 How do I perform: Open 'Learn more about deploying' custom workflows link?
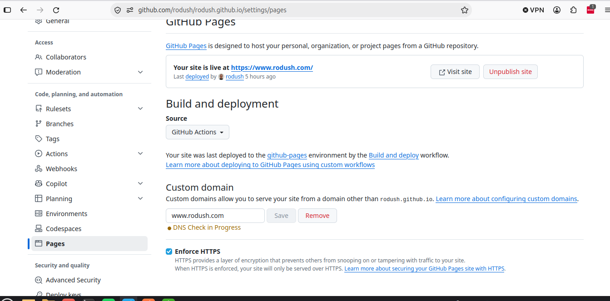[270, 165]
